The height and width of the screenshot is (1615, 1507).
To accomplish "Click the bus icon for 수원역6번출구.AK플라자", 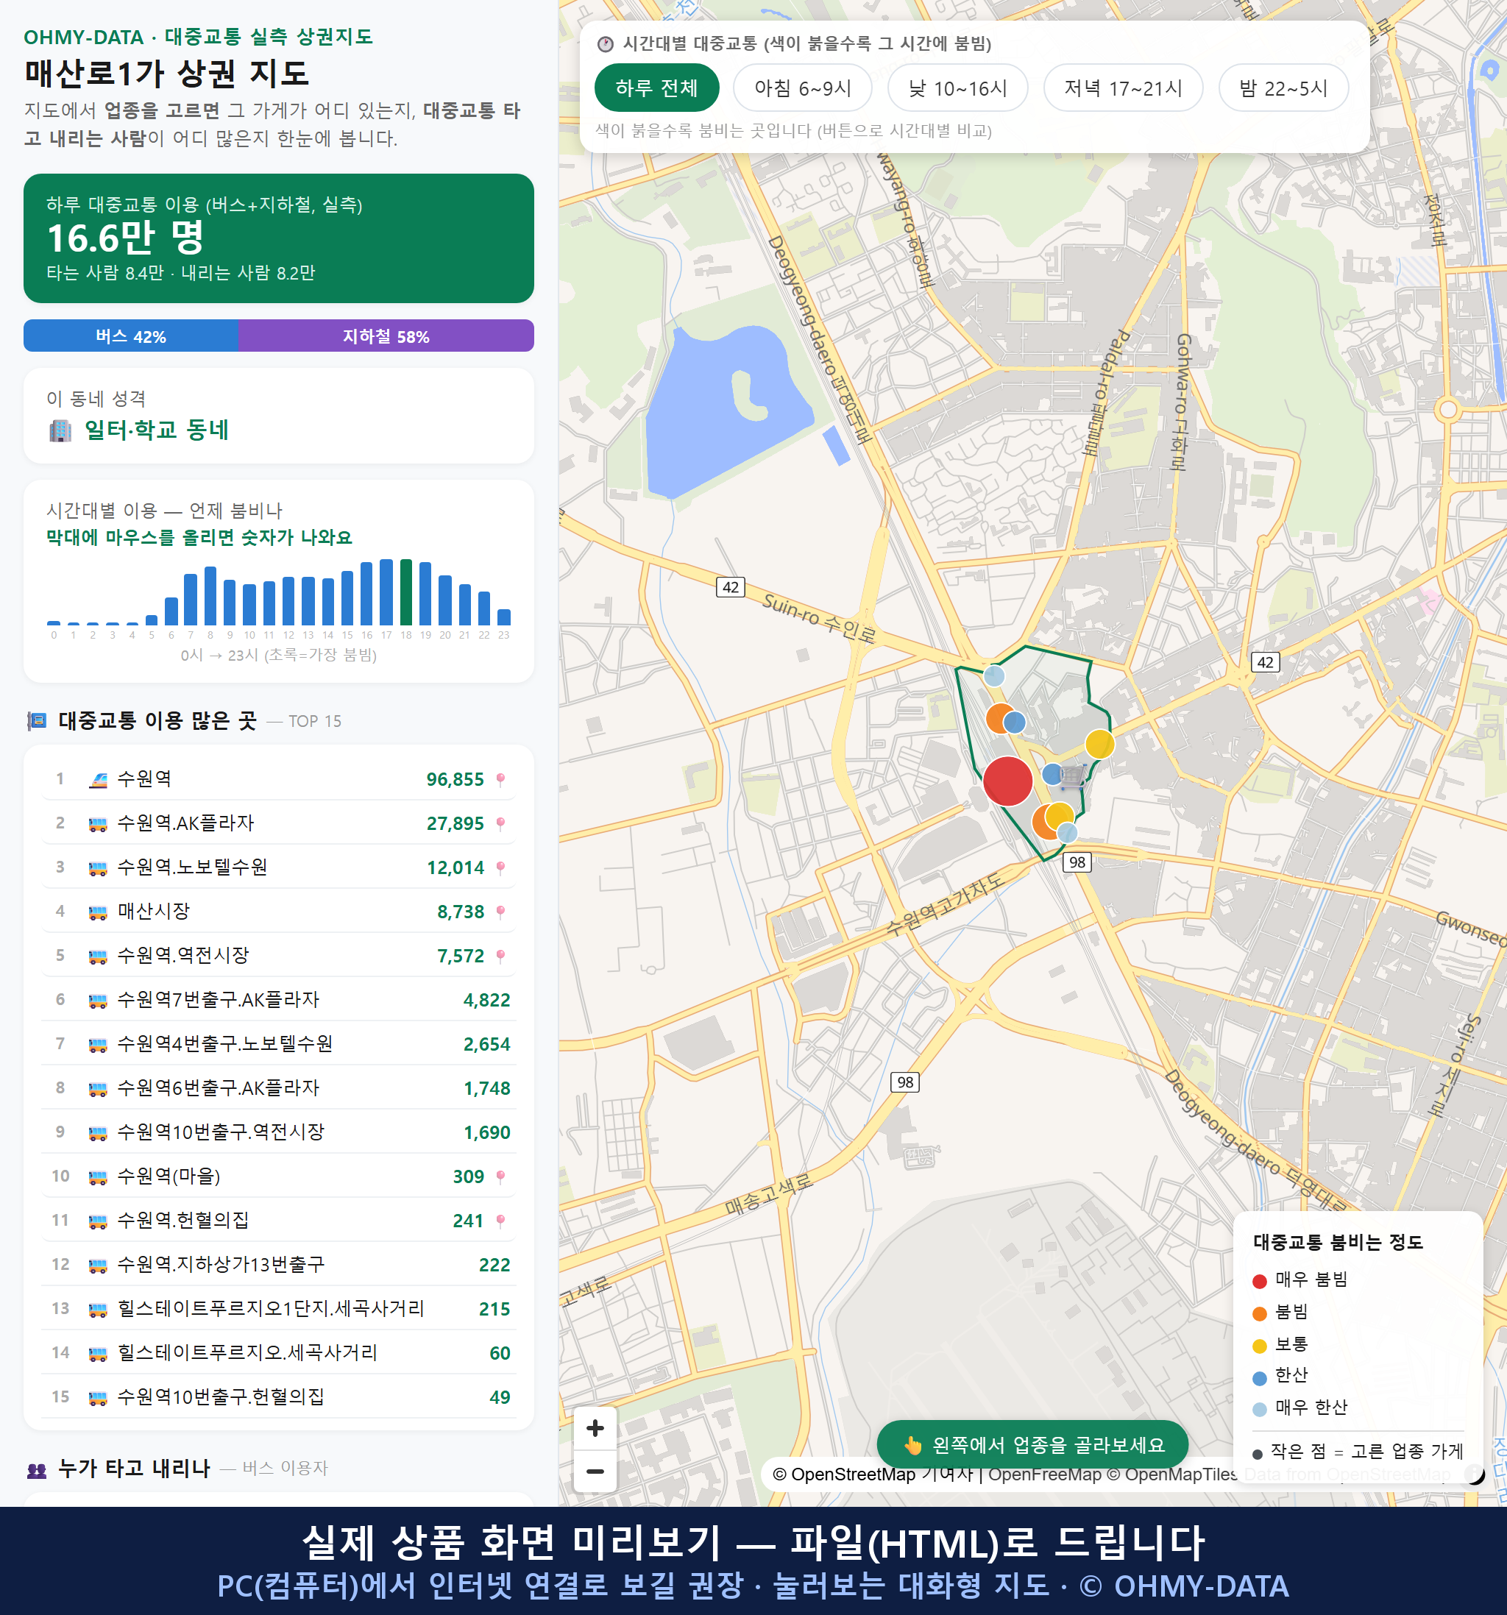I will (x=99, y=1089).
